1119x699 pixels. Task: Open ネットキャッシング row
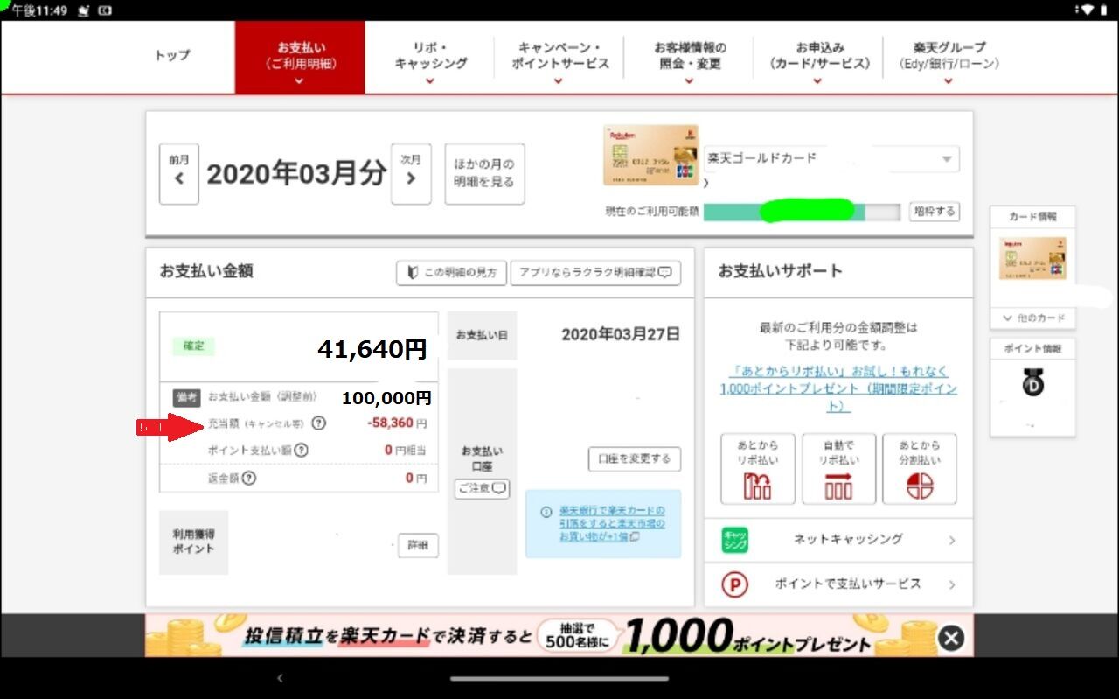point(838,540)
